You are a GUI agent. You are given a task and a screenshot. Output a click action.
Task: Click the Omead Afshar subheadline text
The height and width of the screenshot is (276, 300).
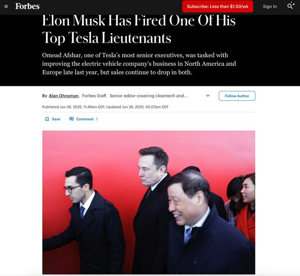click(139, 64)
